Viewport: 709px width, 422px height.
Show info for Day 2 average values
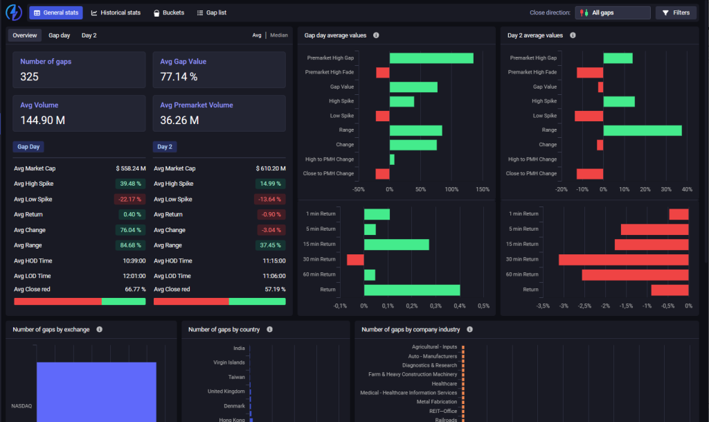573,35
